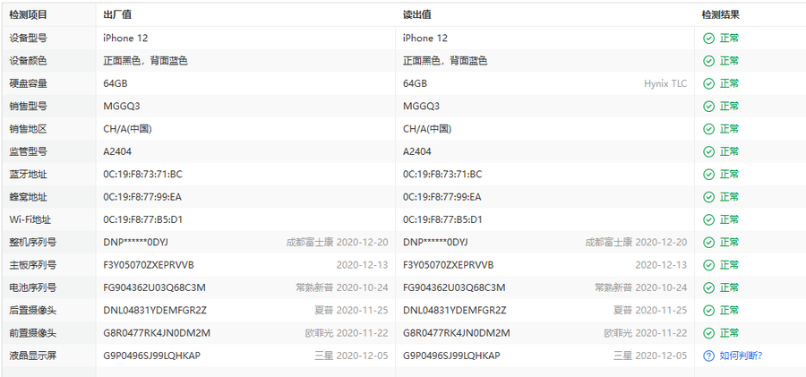
Task: Click factory Wi-Fi address 0C:19:F8:77:B5:D1
Action: pos(143,219)
